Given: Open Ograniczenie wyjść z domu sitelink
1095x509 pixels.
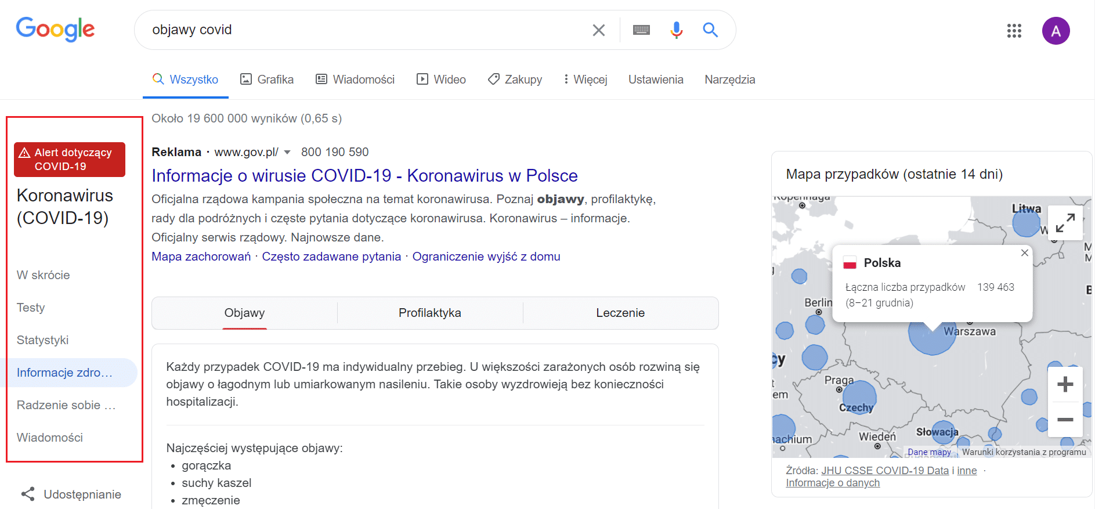Looking at the screenshot, I should click(x=486, y=257).
